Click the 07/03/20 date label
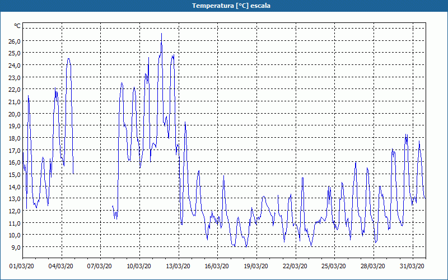Viewport: 448px width, 280px height. [100, 267]
